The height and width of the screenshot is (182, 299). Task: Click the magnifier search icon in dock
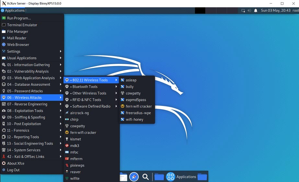tap(145, 177)
